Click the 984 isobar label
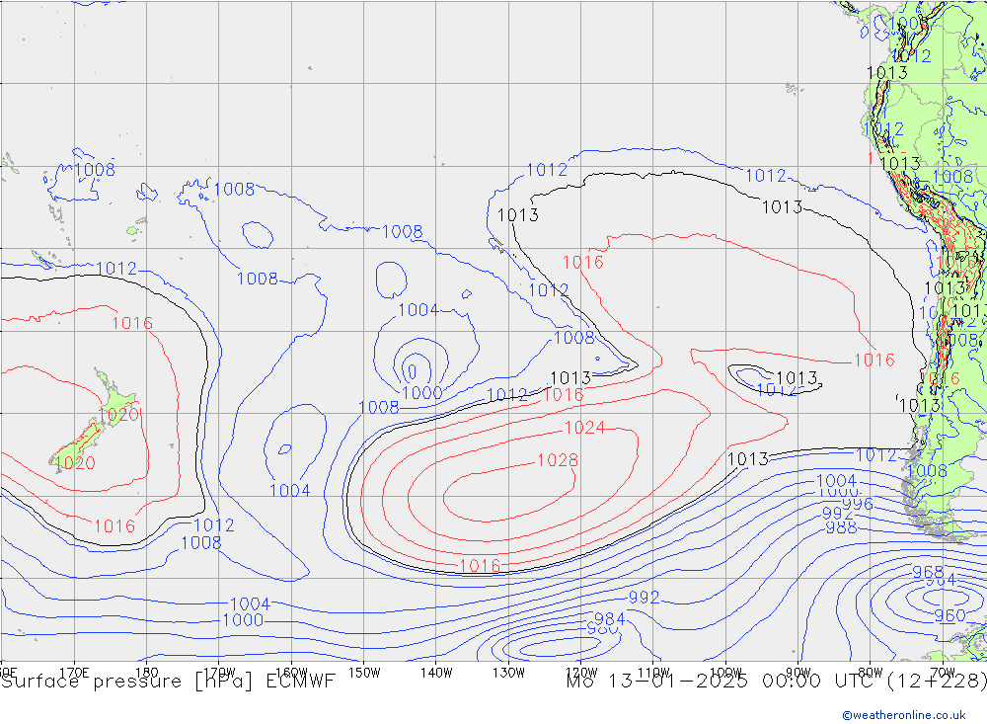 coord(609,619)
